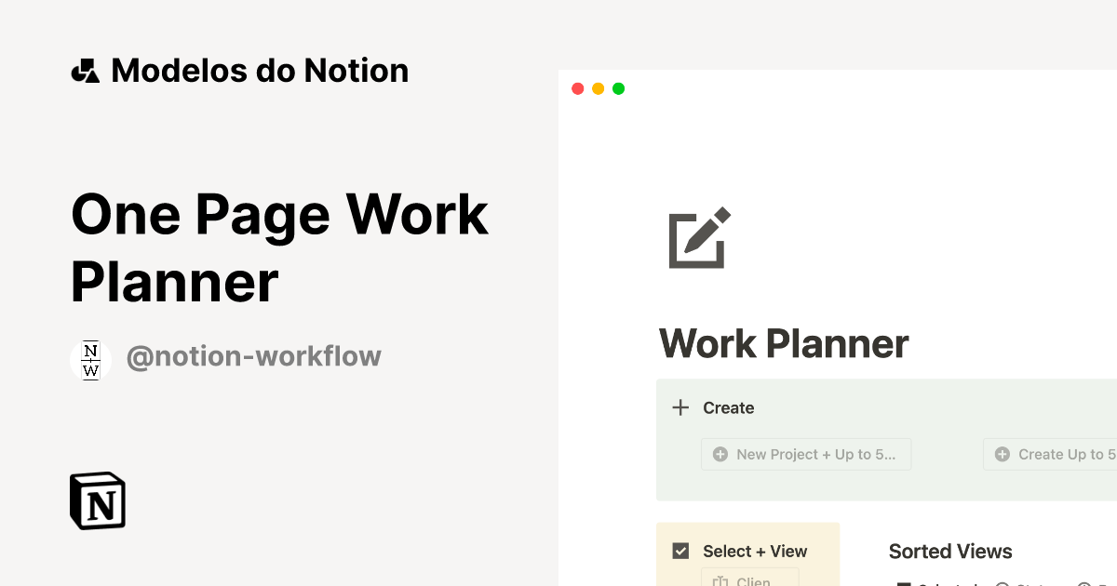Click the One Page Work Planner heading
Screen dimensions: 1117x586
(x=278, y=246)
